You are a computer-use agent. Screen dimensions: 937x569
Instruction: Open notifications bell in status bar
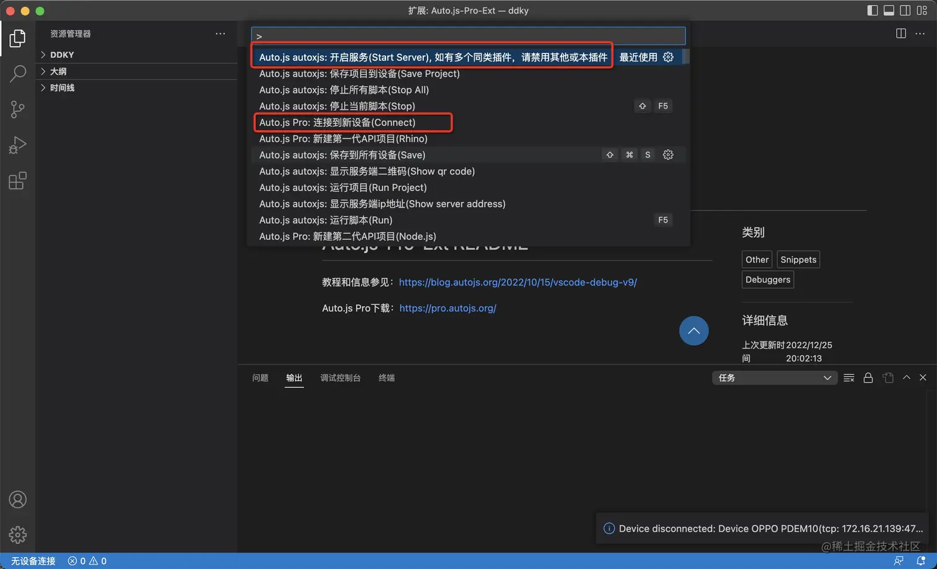point(921,561)
